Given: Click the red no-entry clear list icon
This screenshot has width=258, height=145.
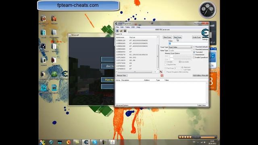Looking at the screenshot, I should tap(162, 75).
